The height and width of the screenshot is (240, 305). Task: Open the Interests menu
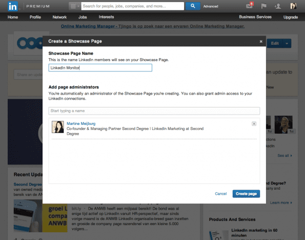pos(106,17)
